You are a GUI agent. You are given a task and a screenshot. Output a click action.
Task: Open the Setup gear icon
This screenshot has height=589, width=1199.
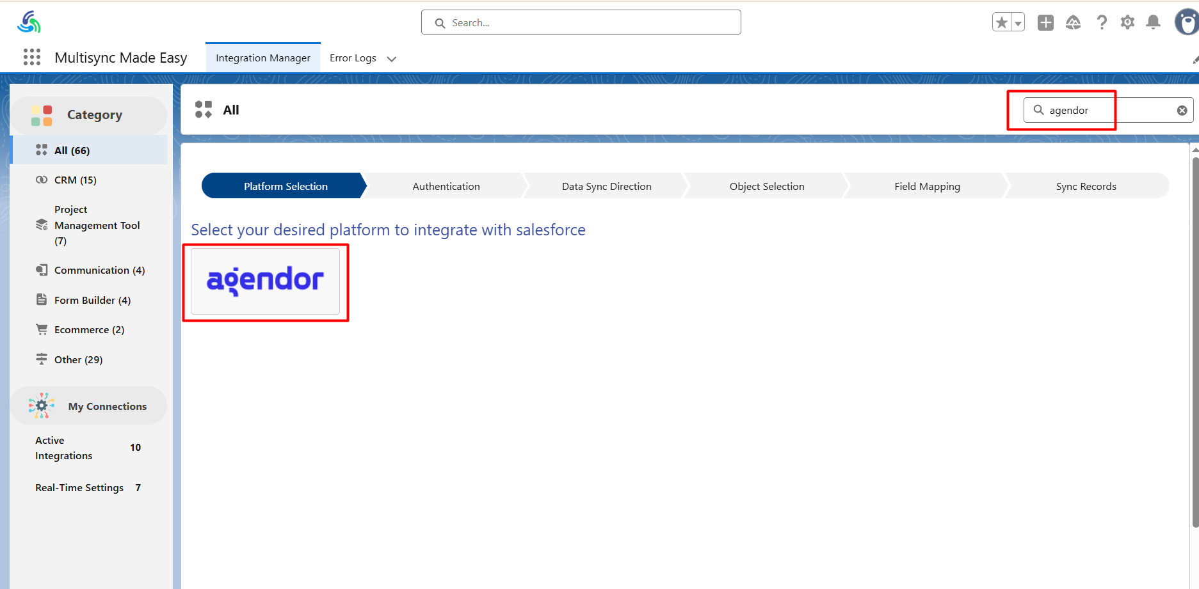pos(1127,22)
